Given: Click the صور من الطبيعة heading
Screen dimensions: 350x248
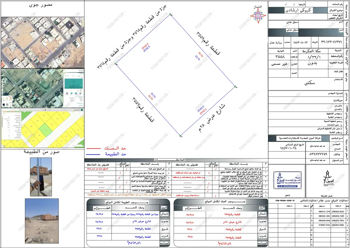Looking at the screenshot, I should [x=41, y=152].
